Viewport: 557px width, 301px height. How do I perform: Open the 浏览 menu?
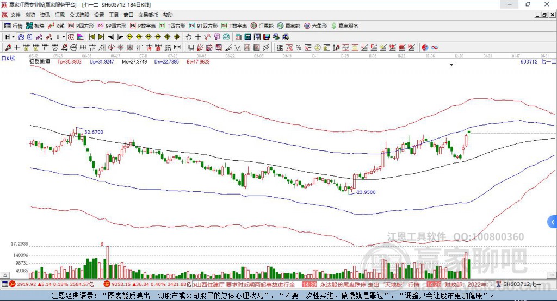pyautogui.click(x=30, y=15)
